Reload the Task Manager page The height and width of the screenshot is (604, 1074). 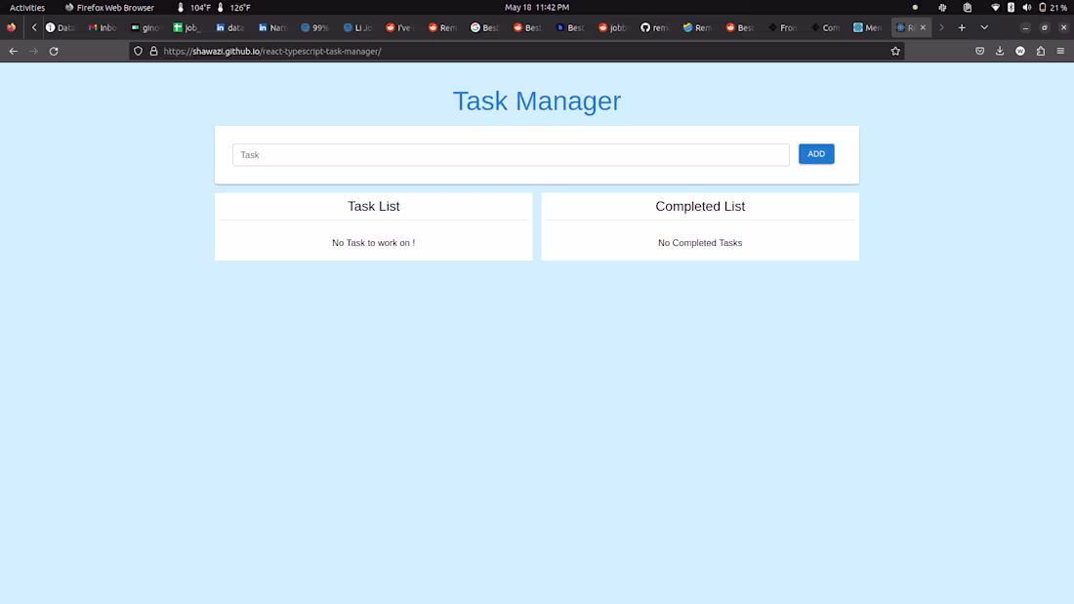coord(54,51)
